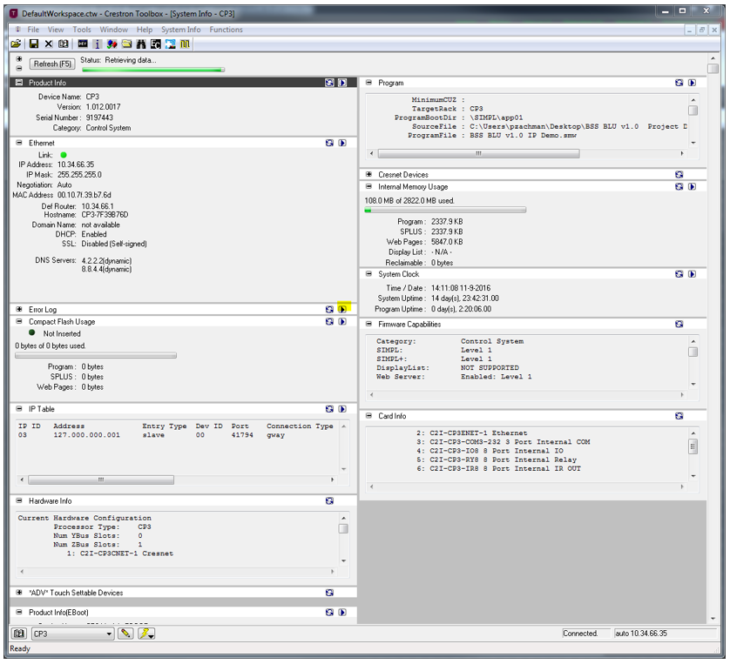Expand the ADV Touch Settable Devices section
The width and height of the screenshot is (730, 664).
coord(19,593)
